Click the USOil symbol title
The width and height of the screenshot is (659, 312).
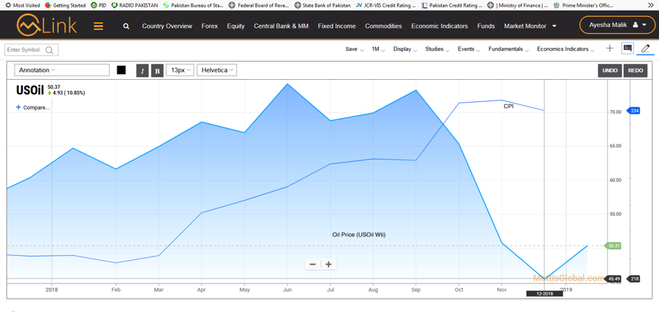30,90
